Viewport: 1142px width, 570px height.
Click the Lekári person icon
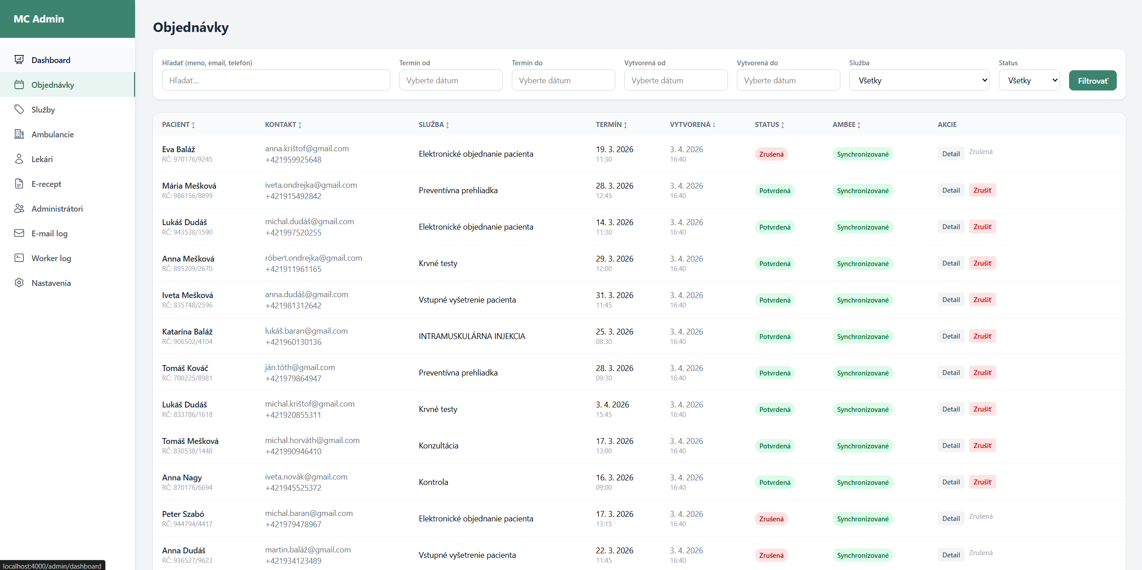point(19,159)
